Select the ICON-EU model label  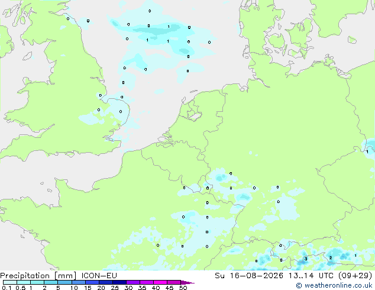[x=99, y=275]
